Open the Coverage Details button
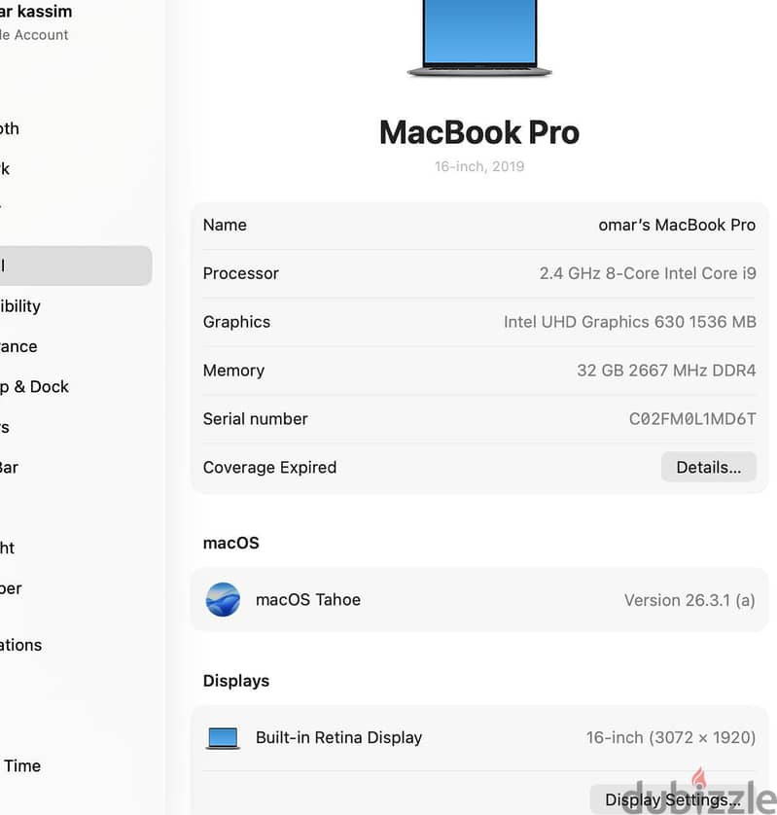Screen dimensions: 777x815 click(x=708, y=467)
